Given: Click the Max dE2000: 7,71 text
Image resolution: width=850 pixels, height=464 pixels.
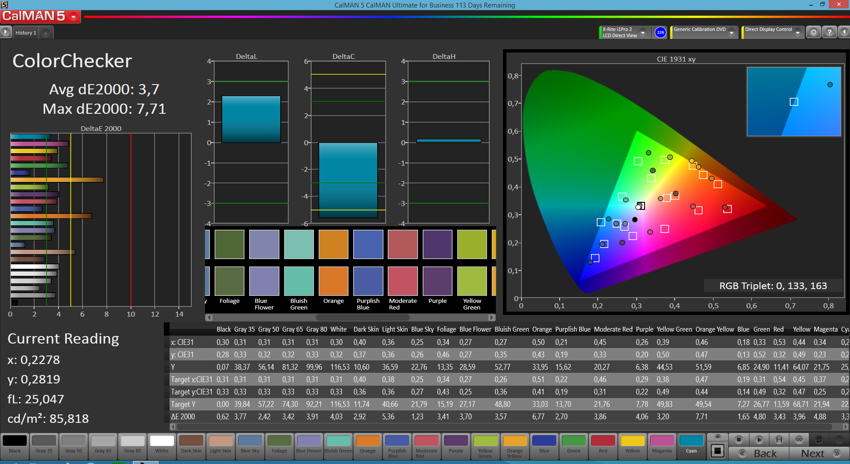Looking at the screenshot, I should (x=104, y=108).
